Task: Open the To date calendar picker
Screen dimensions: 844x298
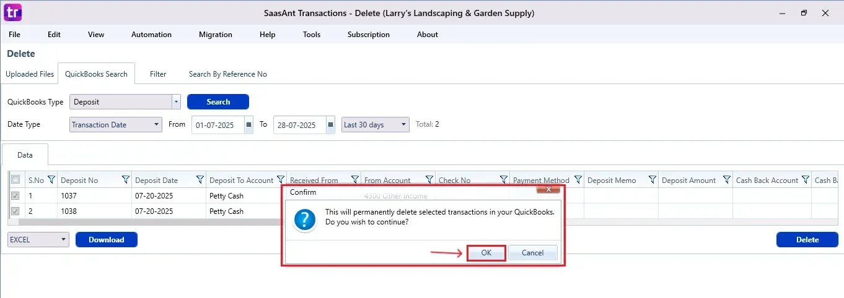Action: tap(330, 125)
